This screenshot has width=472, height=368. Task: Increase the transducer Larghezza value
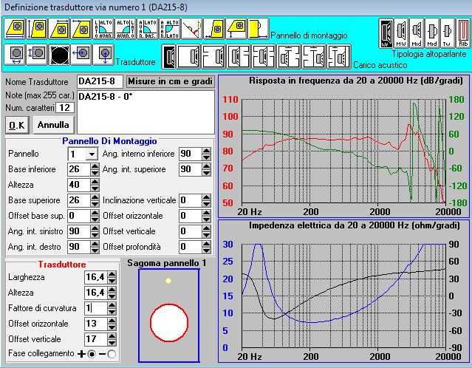pyautogui.click(x=112, y=274)
